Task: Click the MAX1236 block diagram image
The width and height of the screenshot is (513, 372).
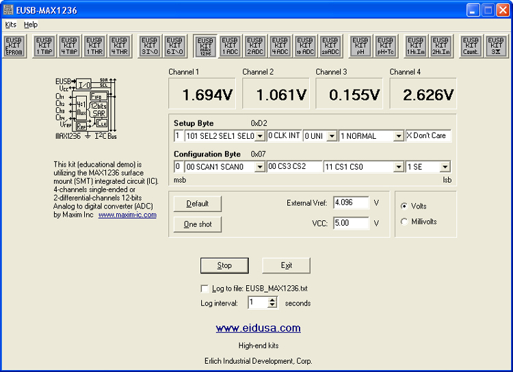Action: (86, 109)
